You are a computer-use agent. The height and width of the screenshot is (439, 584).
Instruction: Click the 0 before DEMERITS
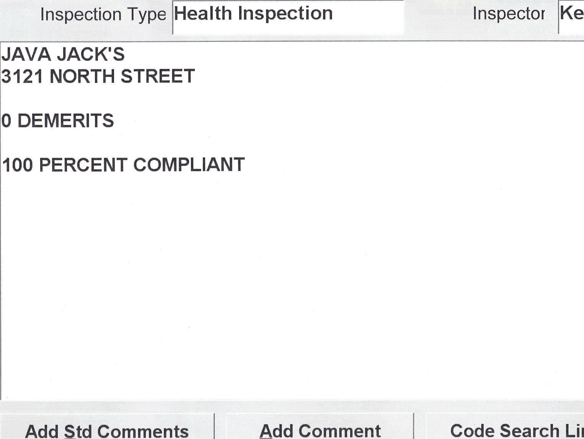[7, 121]
